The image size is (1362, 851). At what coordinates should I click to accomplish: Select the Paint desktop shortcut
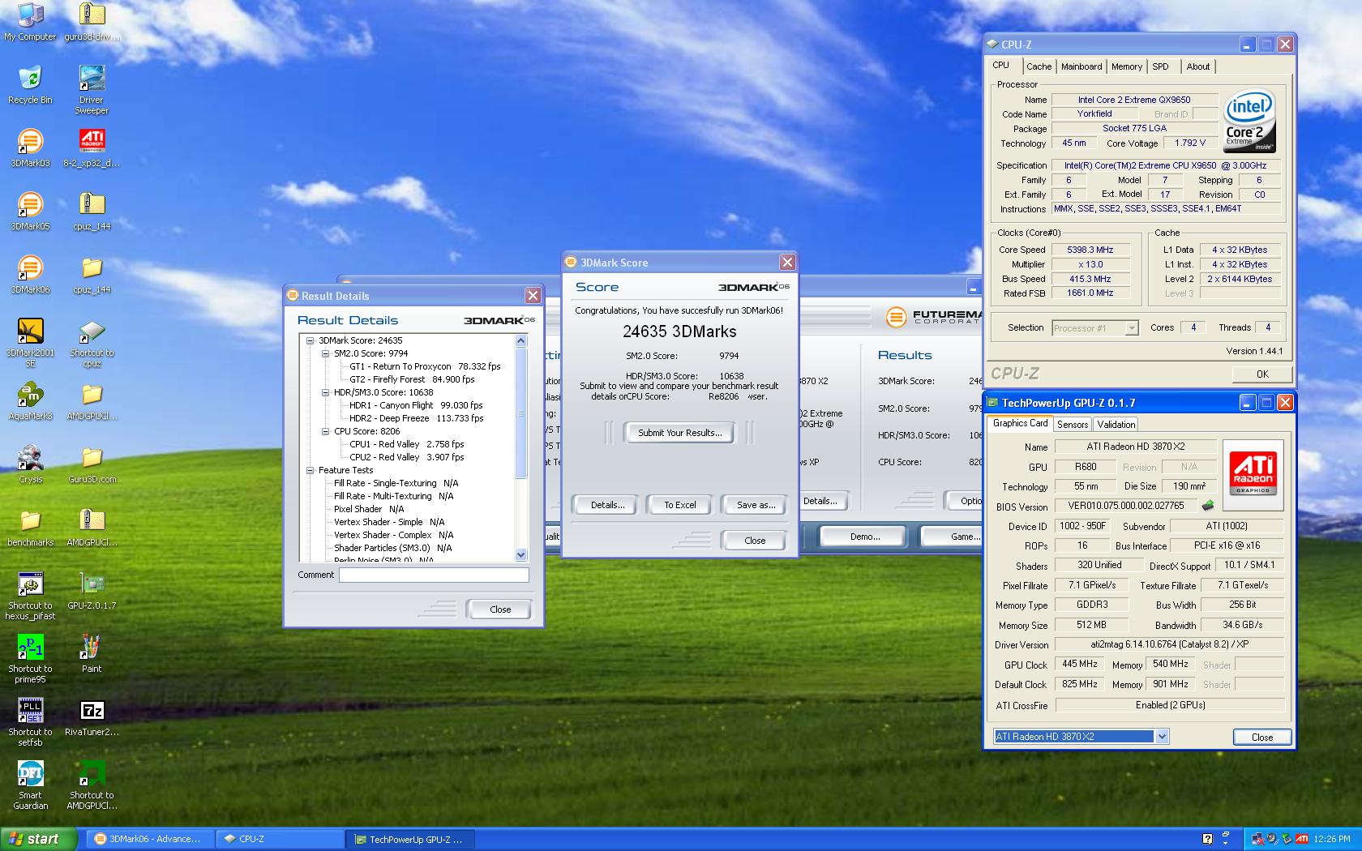pyautogui.click(x=92, y=654)
